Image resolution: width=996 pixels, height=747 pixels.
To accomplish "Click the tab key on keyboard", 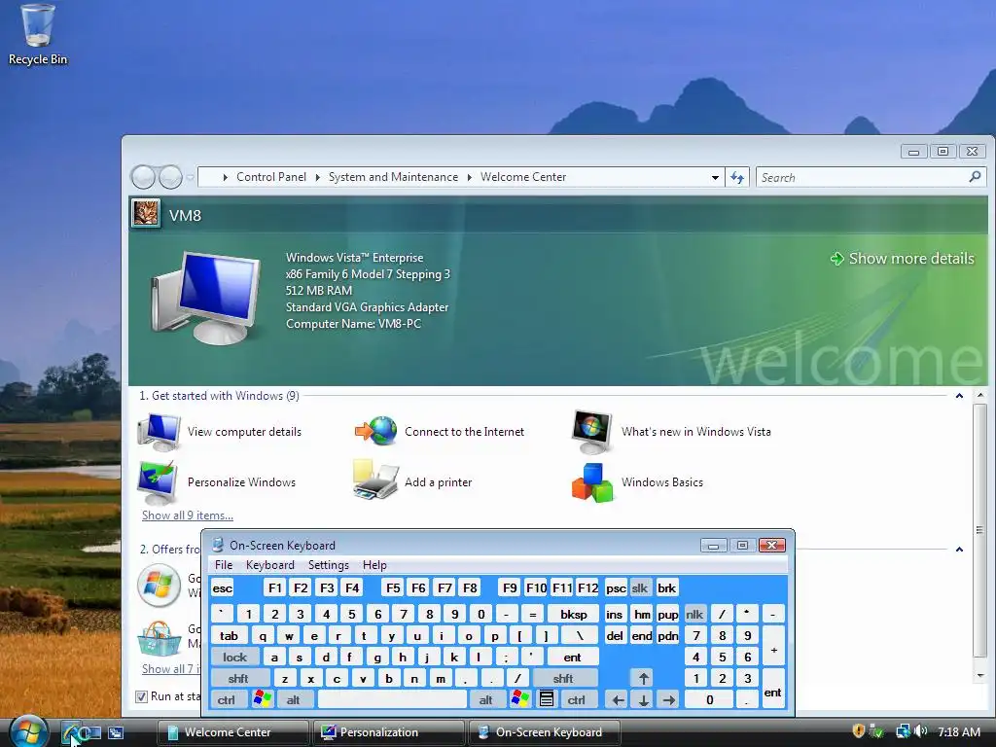I will click(x=229, y=635).
